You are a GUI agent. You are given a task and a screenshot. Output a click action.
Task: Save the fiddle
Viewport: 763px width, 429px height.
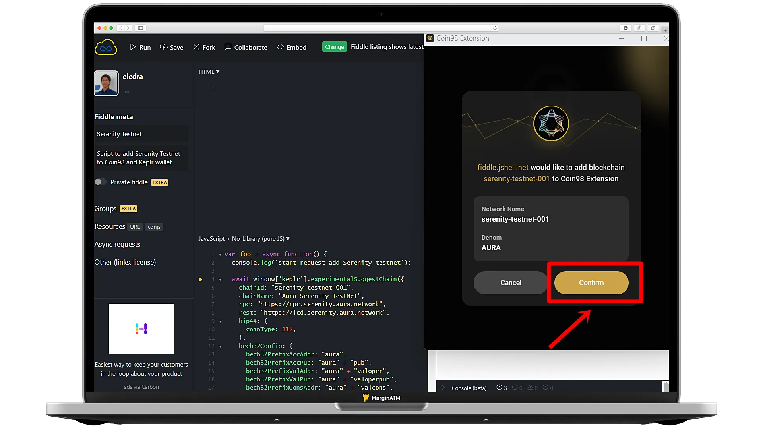click(x=171, y=47)
